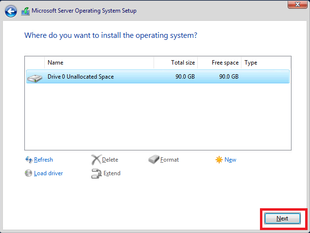Sort by the Name column header
The height and width of the screenshot is (233, 310).
(99, 63)
